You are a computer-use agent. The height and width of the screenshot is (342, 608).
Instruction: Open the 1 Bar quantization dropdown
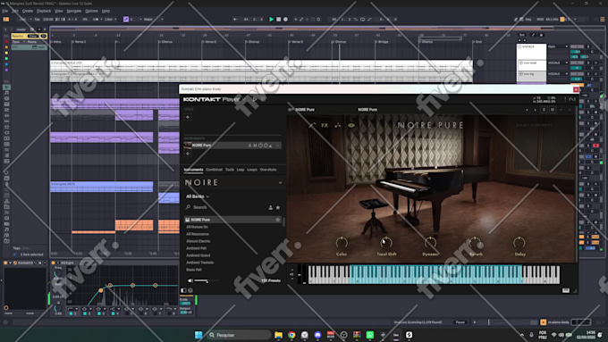(x=110, y=19)
